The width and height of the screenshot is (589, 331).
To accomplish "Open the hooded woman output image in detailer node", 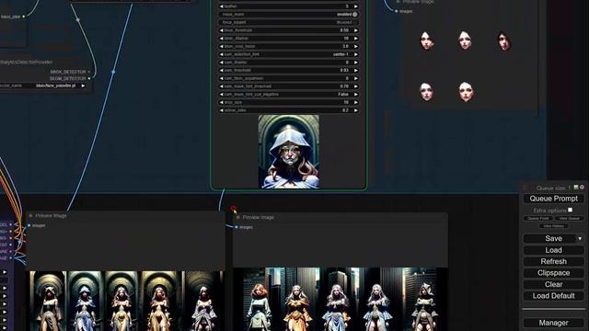I will coord(288,151).
